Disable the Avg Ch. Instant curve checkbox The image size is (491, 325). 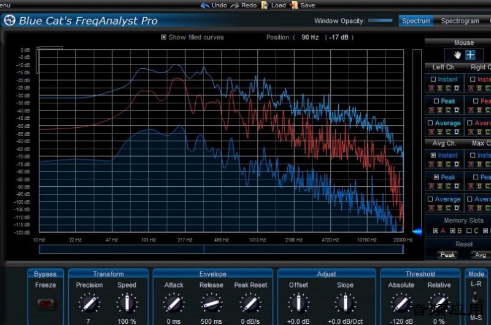click(433, 155)
